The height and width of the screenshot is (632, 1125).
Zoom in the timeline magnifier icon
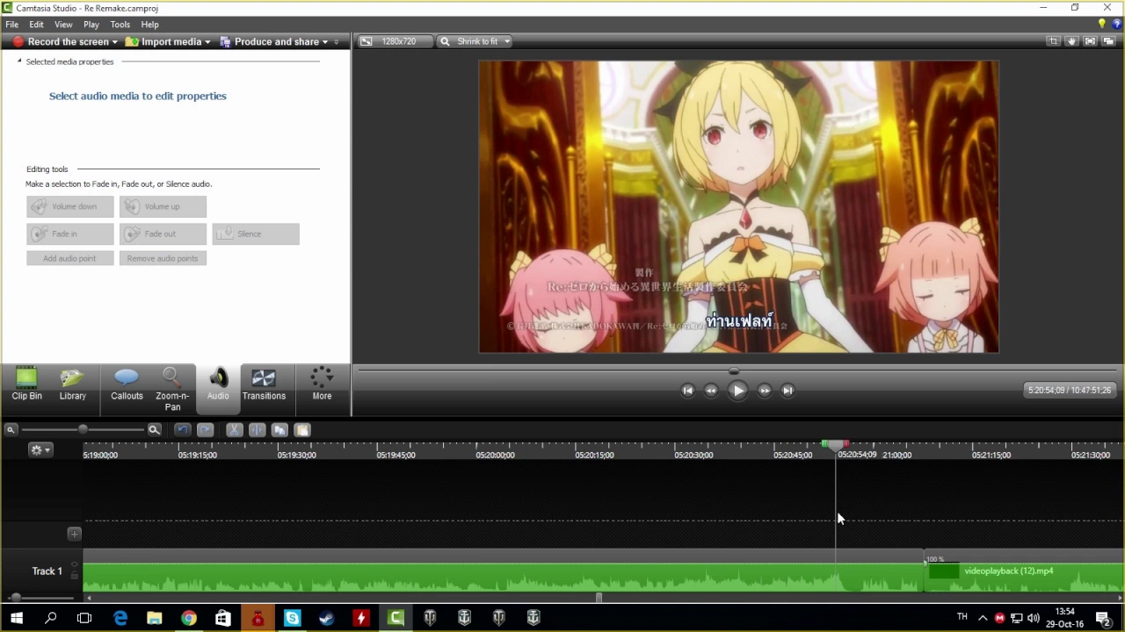[154, 430]
